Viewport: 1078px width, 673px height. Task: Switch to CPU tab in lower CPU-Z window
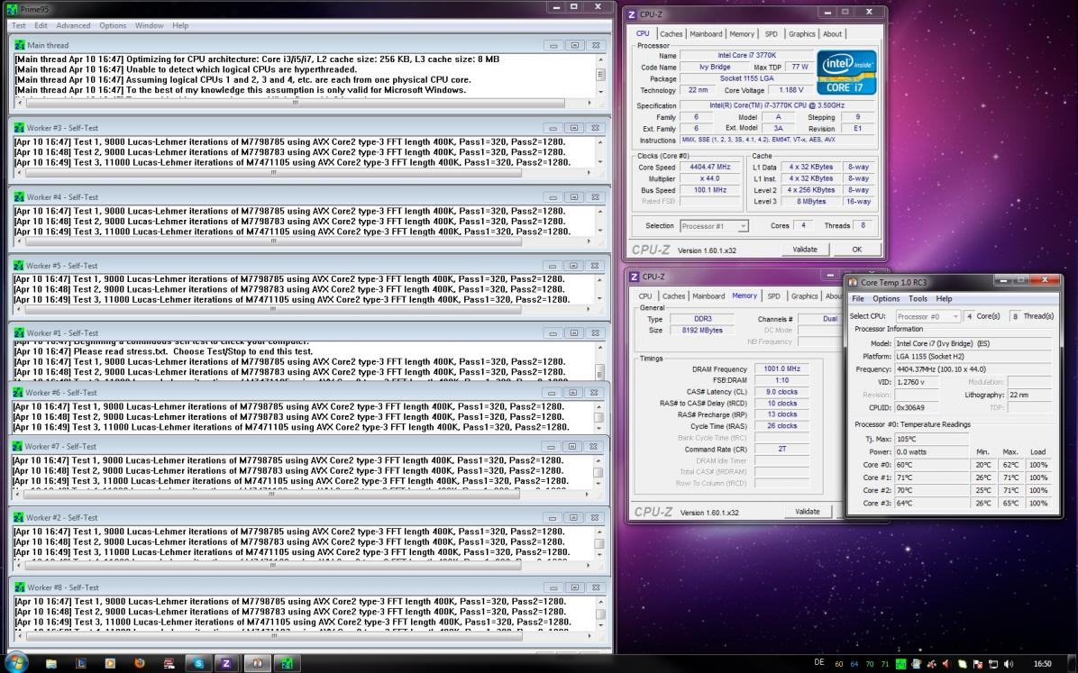[x=644, y=296]
